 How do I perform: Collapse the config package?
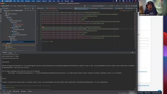(11, 23)
